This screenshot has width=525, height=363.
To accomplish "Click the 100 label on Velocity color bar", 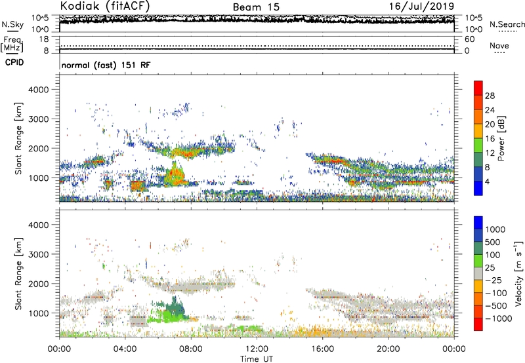I will click(x=493, y=255).
